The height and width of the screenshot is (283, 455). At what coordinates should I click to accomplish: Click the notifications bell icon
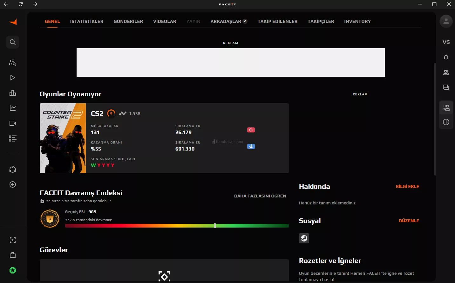pos(446,57)
